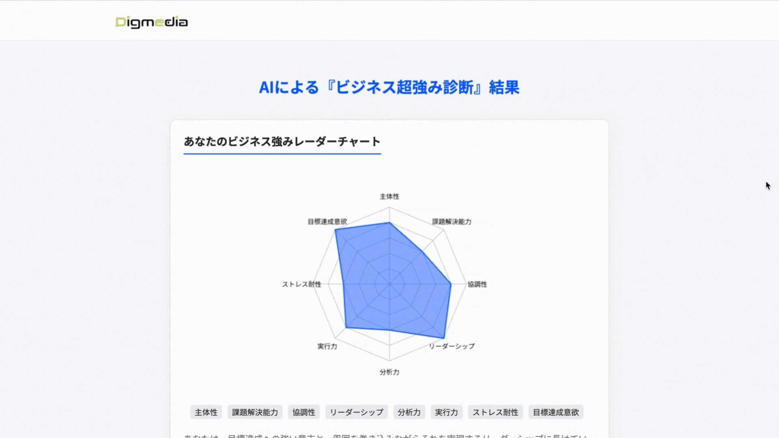Select the 協調性 badge
Image resolution: width=779 pixels, height=438 pixels.
pyautogui.click(x=304, y=412)
